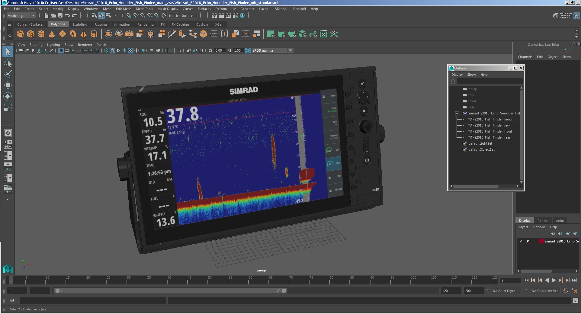
Task: Click the script editor icon
Action: [x=576, y=300]
